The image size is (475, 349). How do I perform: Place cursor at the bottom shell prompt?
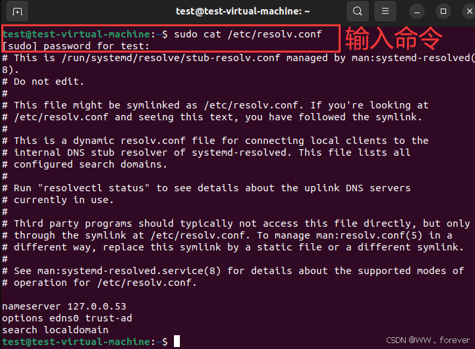177,342
